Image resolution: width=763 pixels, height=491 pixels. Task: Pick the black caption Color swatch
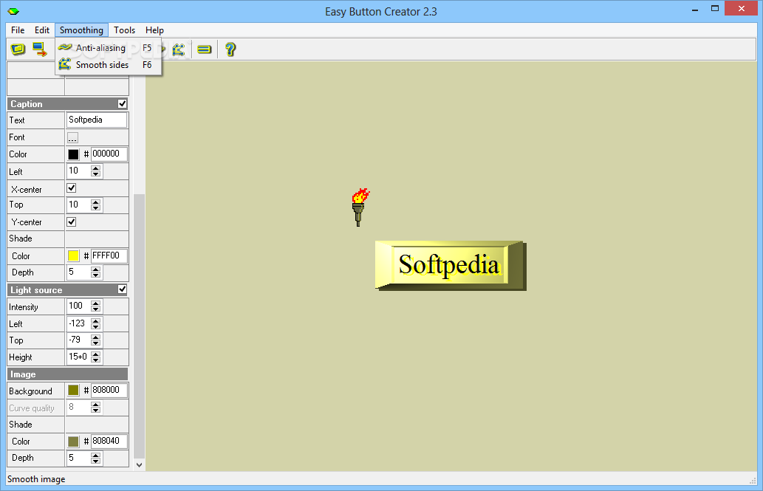click(x=73, y=154)
